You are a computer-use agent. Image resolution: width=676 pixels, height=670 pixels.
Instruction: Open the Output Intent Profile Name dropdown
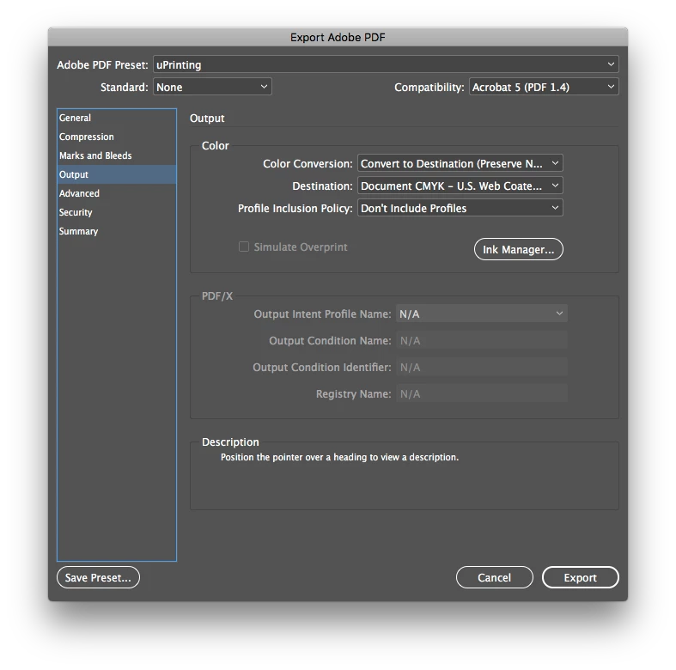(x=482, y=314)
